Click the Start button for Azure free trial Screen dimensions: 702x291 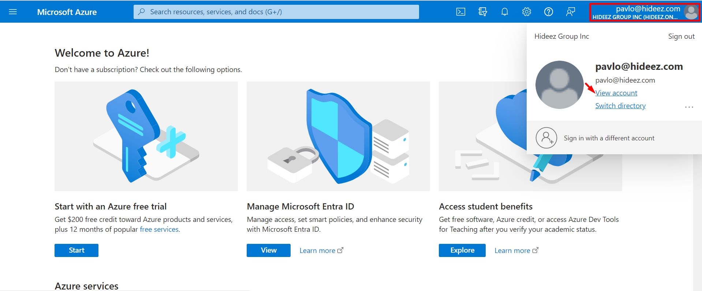coord(76,250)
